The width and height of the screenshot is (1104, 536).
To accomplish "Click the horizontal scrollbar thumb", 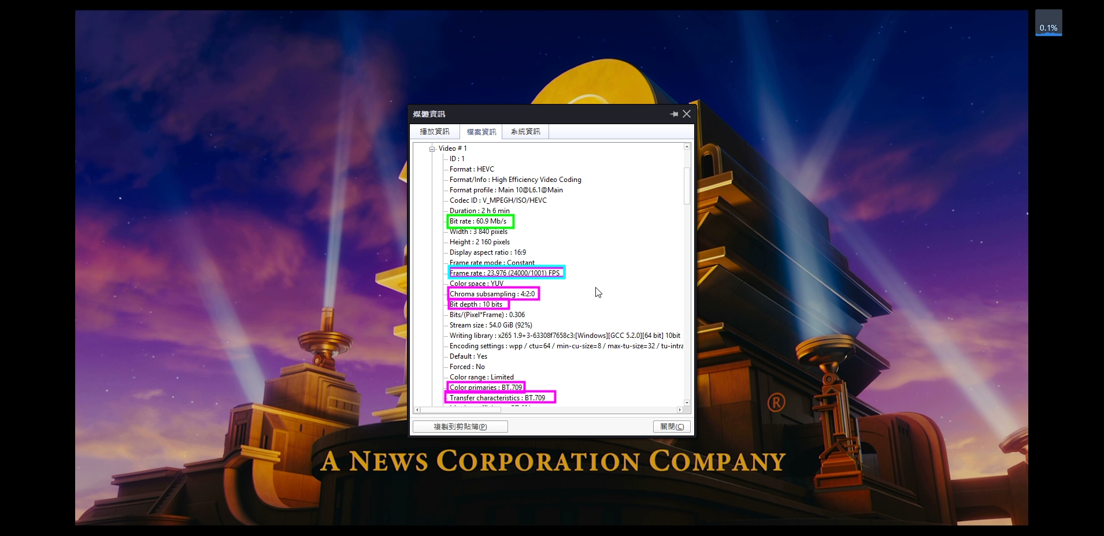I will [x=460, y=410].
